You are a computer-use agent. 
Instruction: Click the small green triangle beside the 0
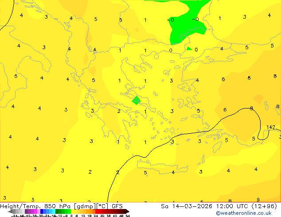pos(189,49)
